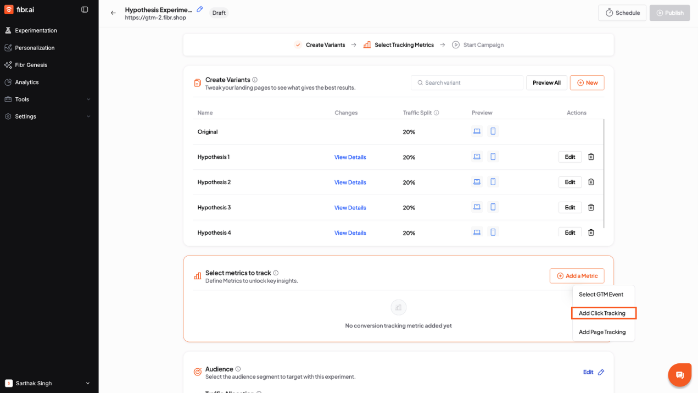Choose Add Page Tracking from menu

602,332
